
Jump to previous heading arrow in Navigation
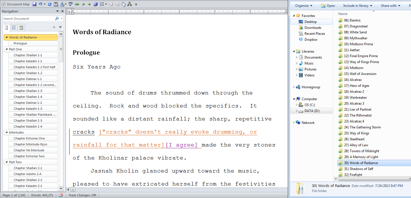[54, 27]
